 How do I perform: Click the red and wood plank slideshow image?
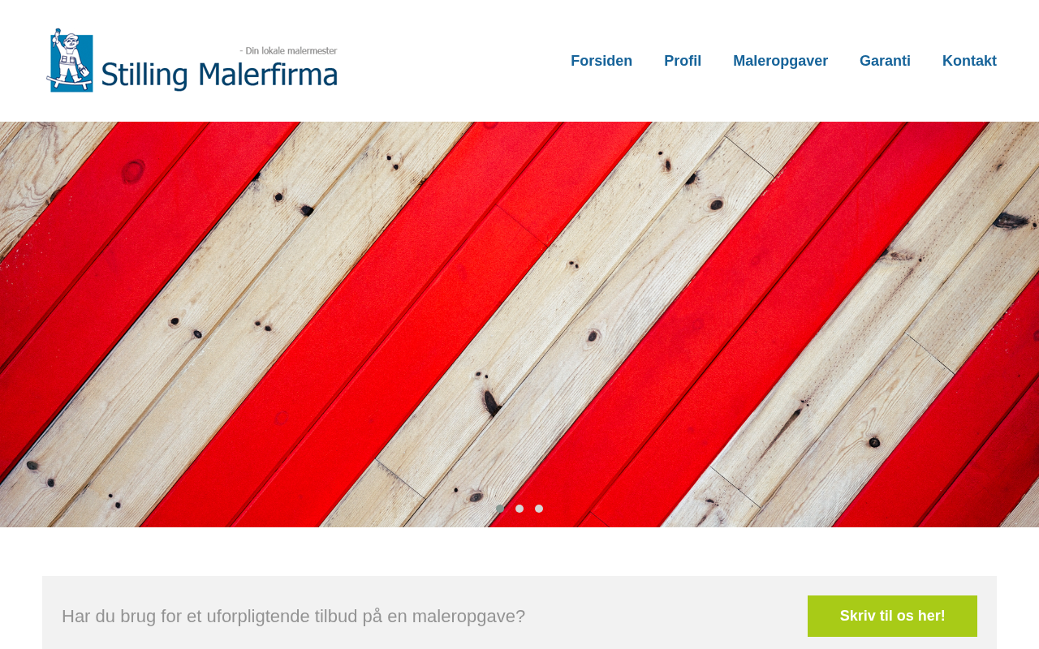pos(519,324)
